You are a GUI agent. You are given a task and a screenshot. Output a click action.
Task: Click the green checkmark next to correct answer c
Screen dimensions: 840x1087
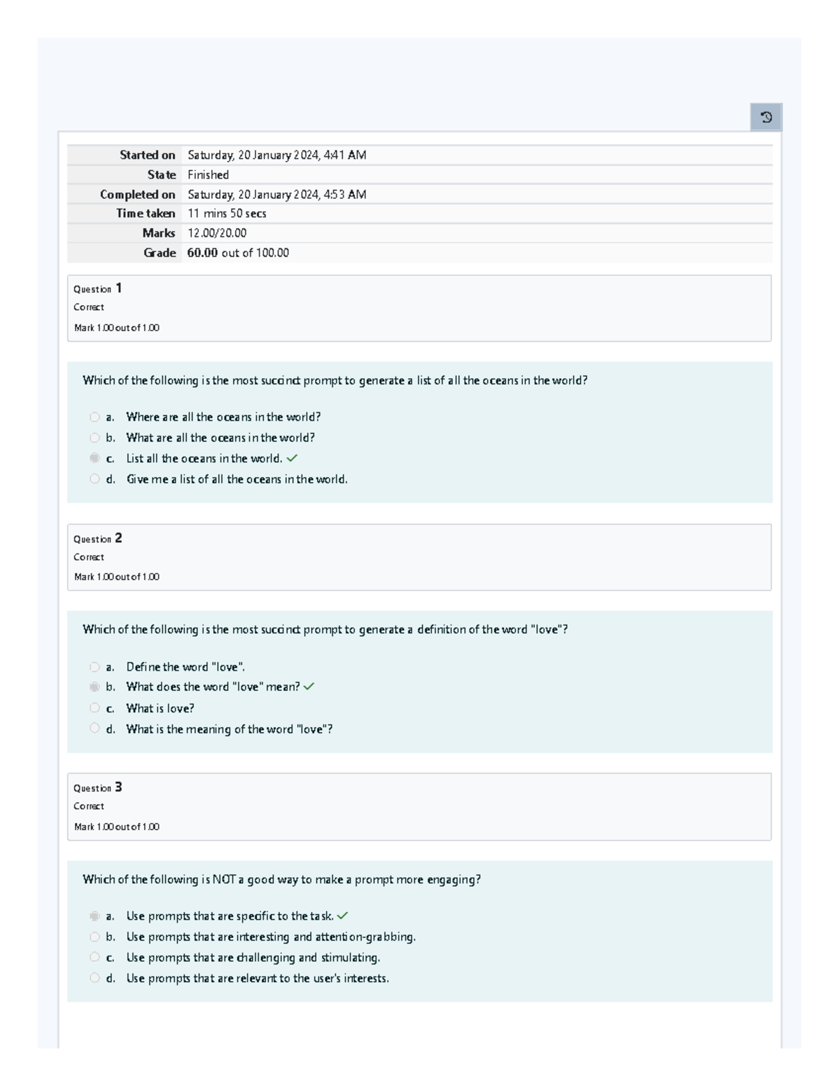click(x=293, y=458)
